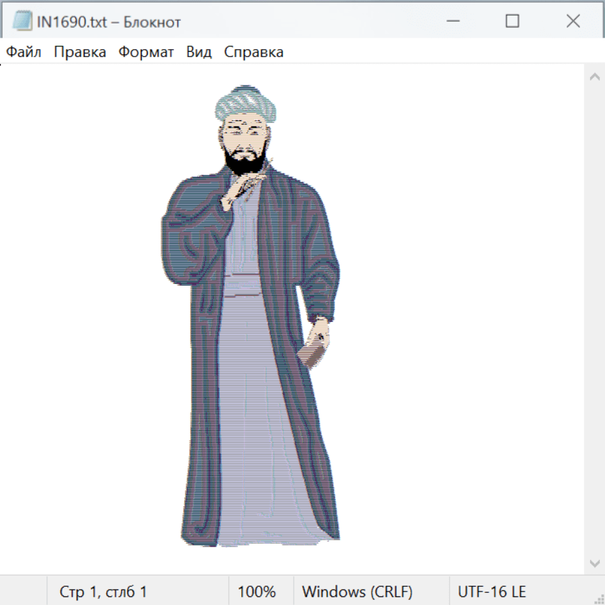This screenshot has width=605, height=605.
Task: Click the scroll up arrow
Action: 594,77
